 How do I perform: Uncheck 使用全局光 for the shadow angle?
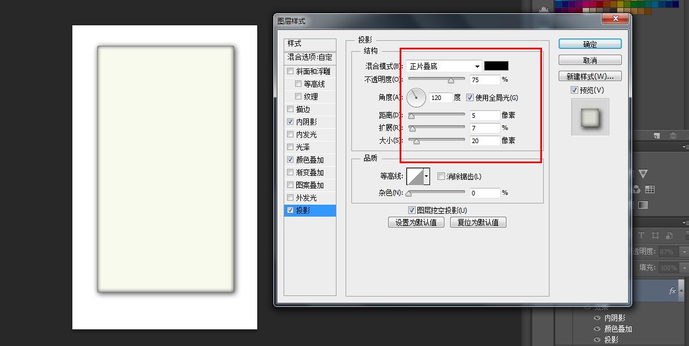coord(469,98)
